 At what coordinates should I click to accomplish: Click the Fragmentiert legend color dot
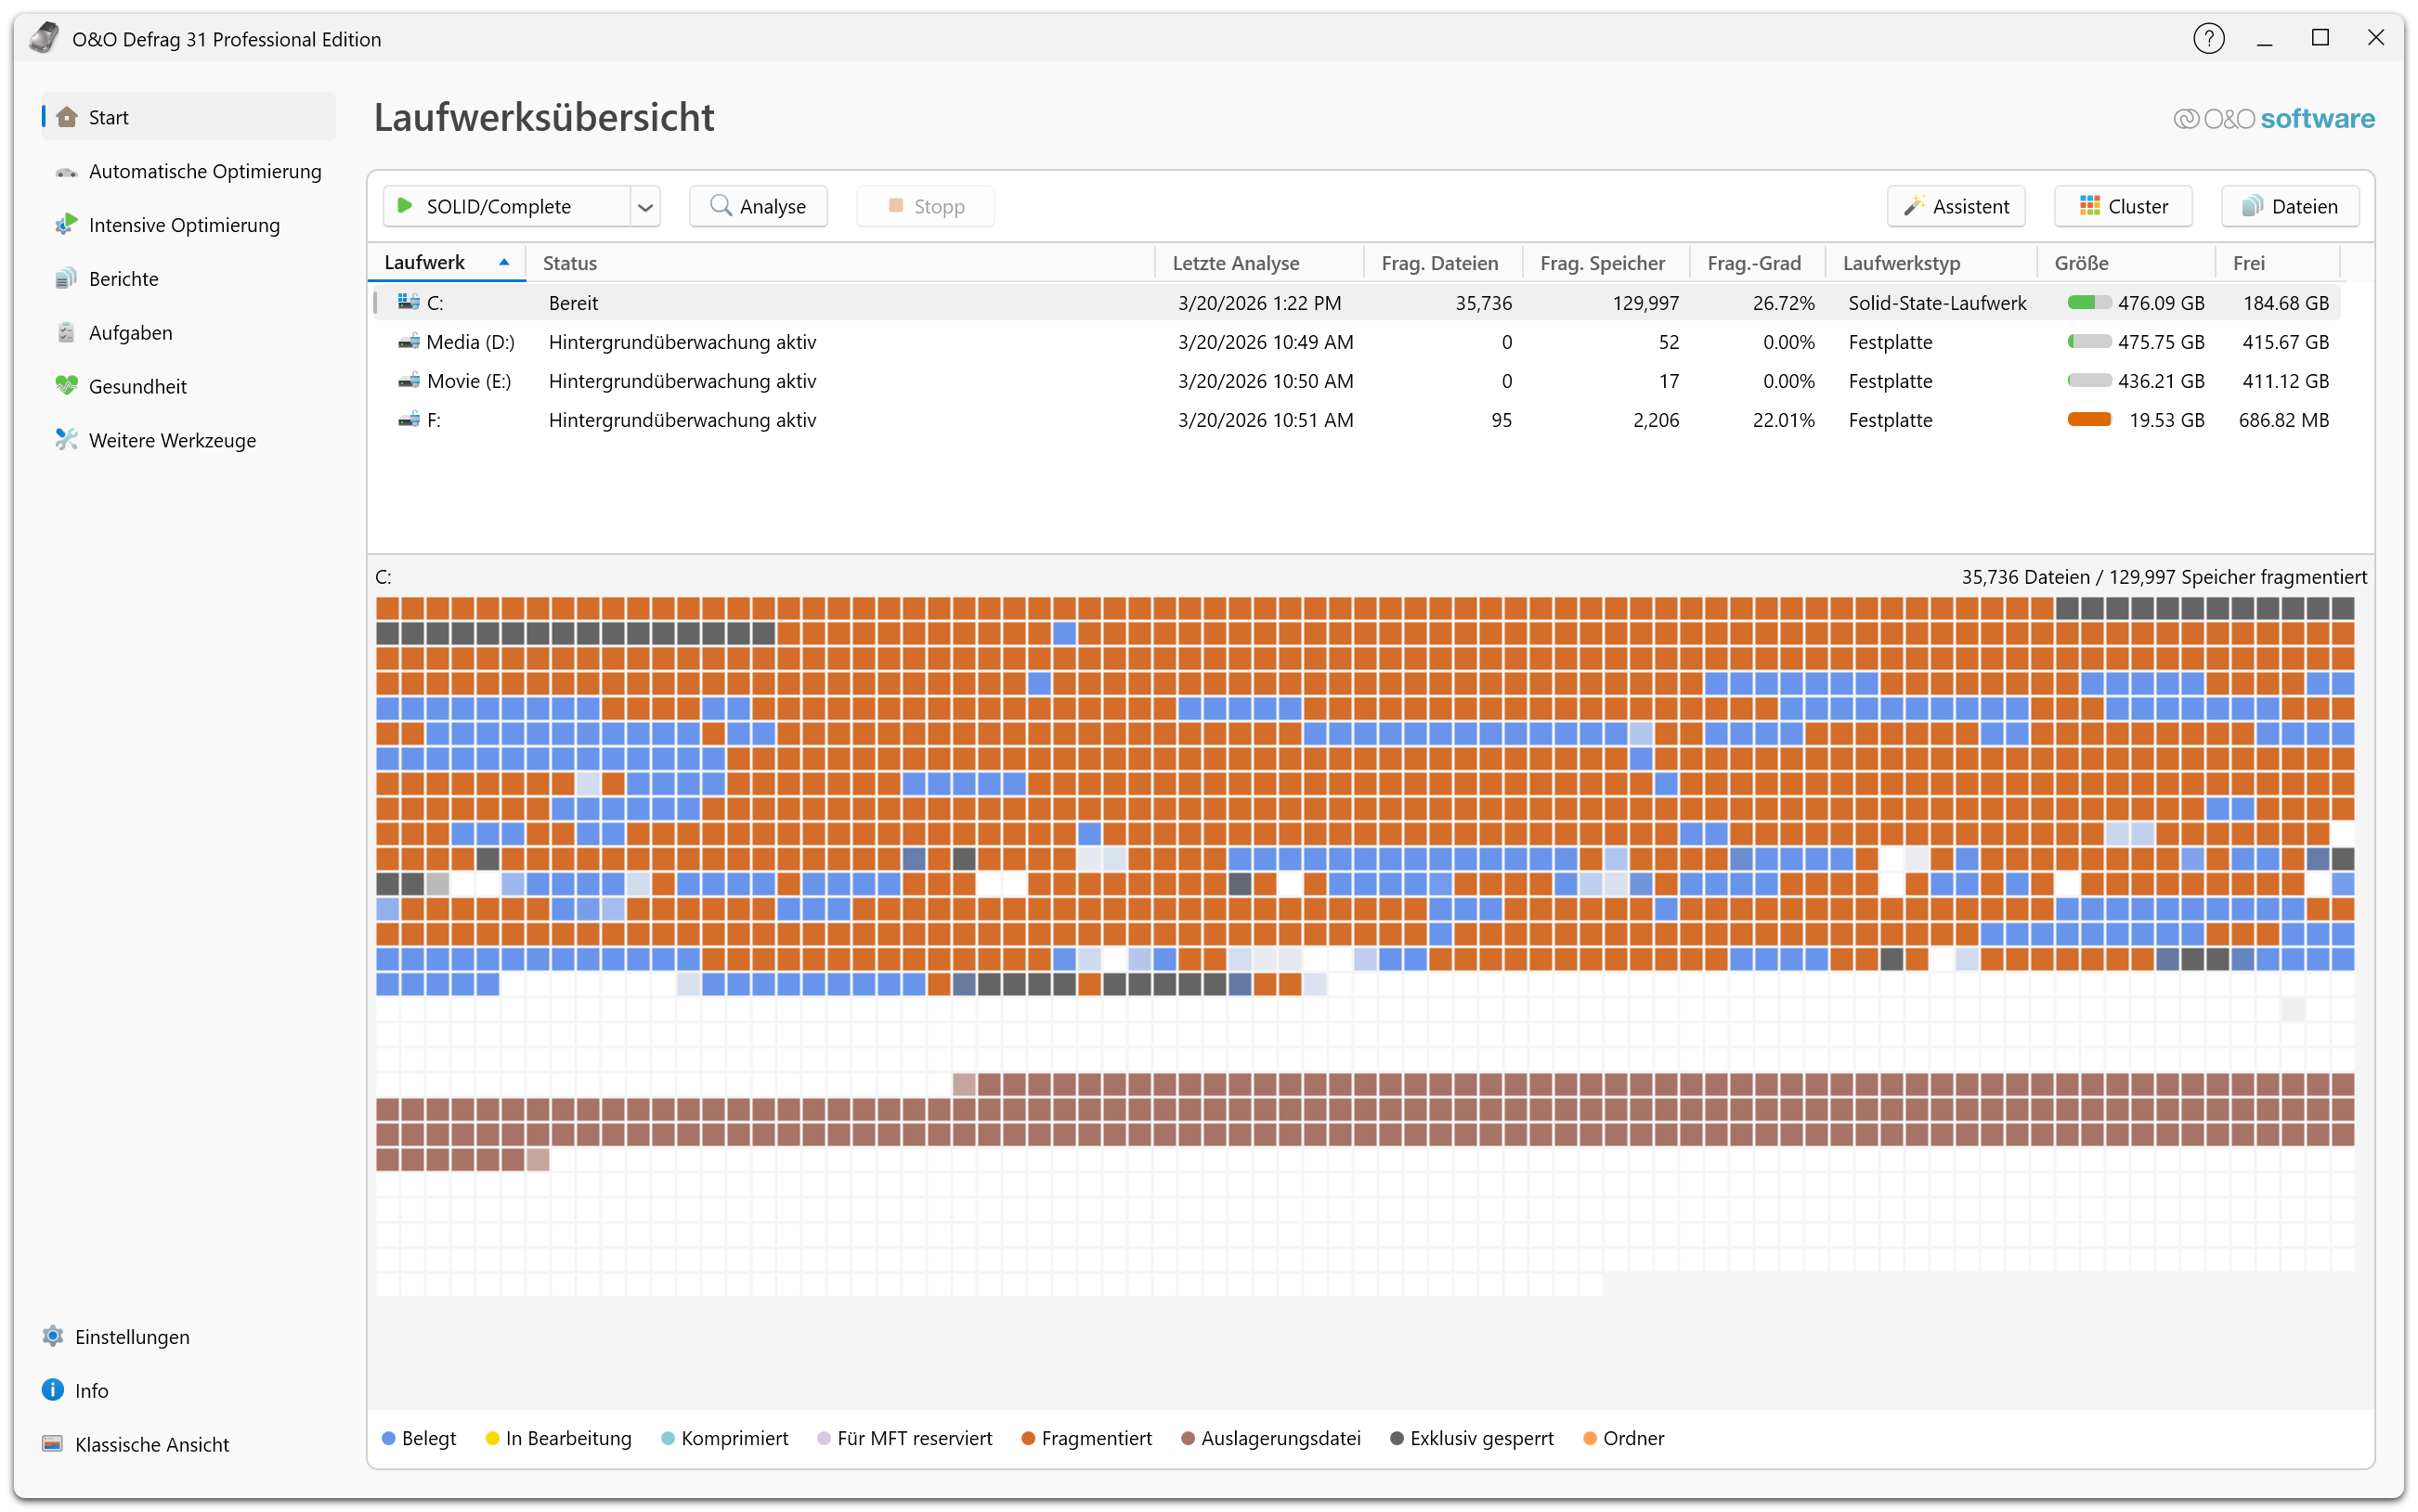click(x=1027, y=1439)
